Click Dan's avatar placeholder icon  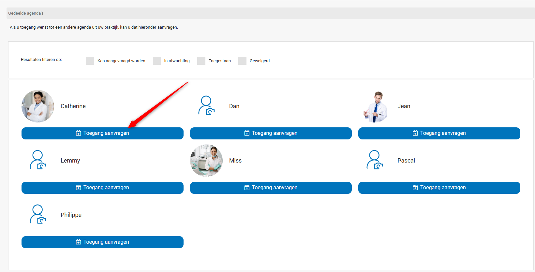pos(206,105)
